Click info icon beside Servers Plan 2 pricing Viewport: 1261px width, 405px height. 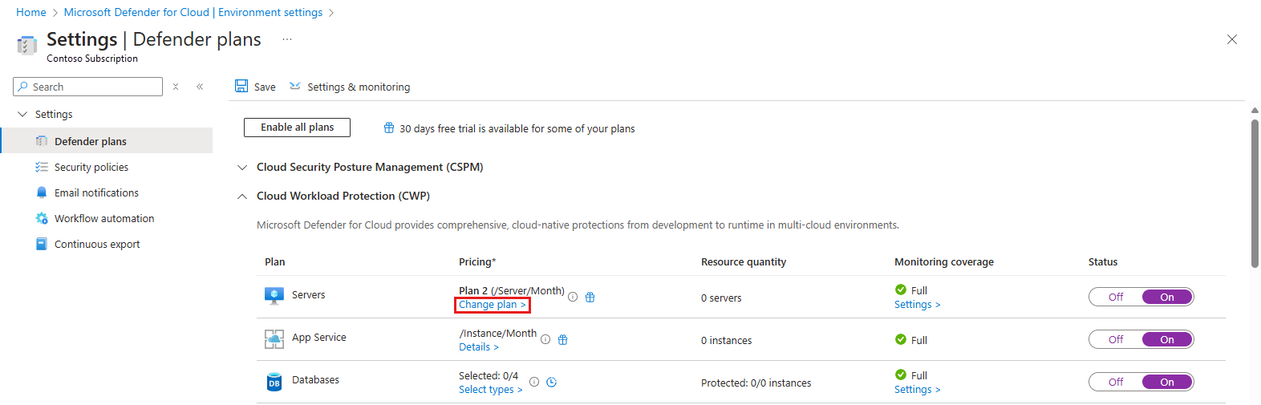[x=573, y=297]
